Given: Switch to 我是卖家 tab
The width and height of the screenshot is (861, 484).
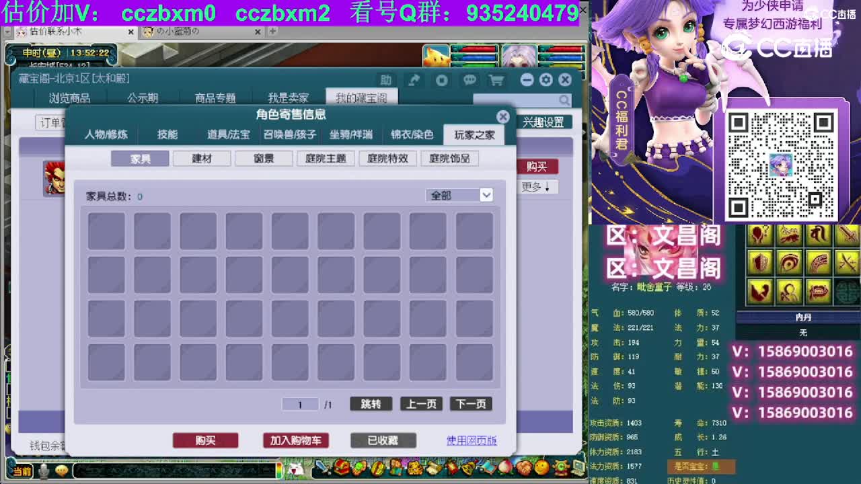Looking at the screenshot, I should (x=288, y=98).
